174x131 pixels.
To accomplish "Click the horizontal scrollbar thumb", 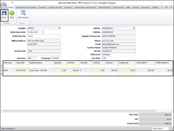I will click(x=79, y=111).
